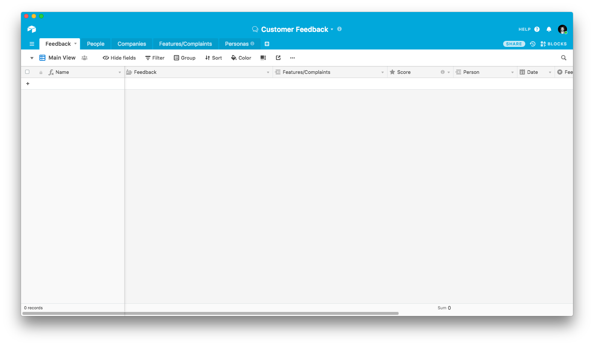Click the search magnifier icon
Viewport: 594px width, 346px height.
point(564,58)
